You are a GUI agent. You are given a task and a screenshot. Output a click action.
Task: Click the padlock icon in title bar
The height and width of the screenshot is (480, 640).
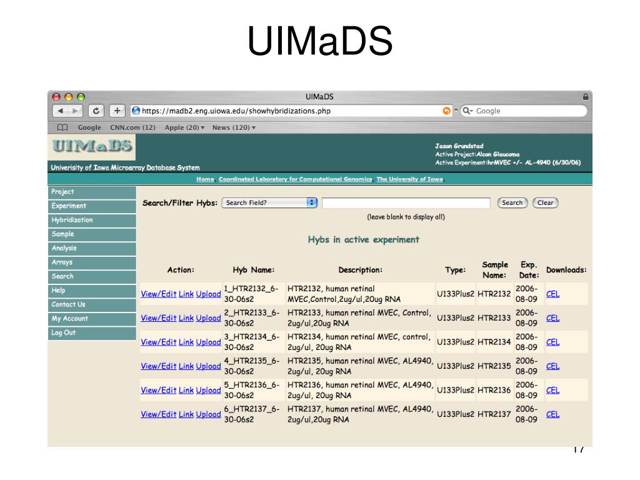point(585,97)
